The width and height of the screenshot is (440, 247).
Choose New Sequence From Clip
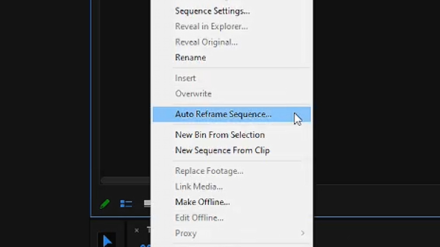point(222,151)
